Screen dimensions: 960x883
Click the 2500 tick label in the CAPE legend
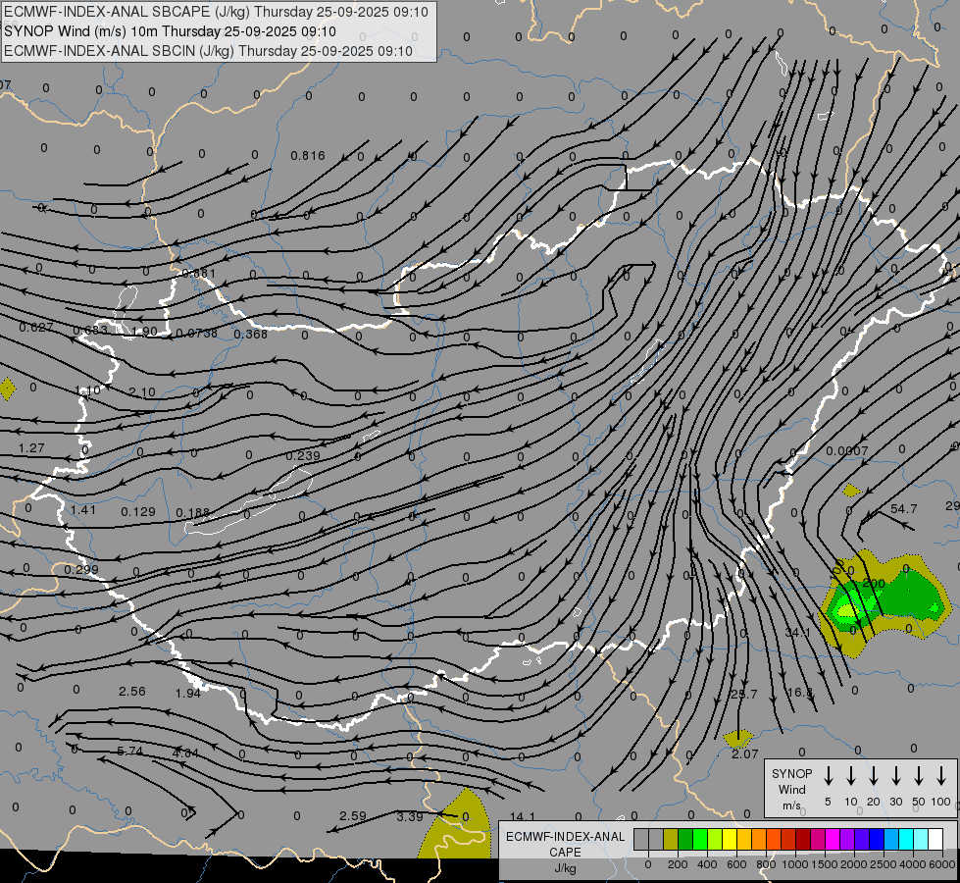pos(883,864)
